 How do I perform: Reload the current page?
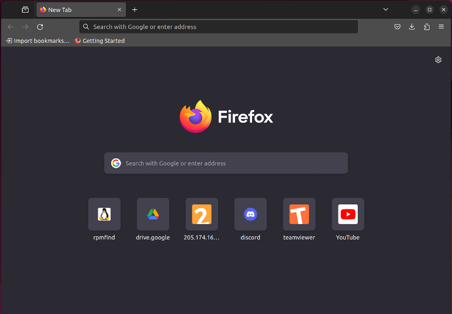pyautogui.click(x=40, y=27)
